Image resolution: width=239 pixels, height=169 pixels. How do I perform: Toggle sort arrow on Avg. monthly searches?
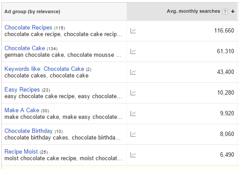[x=232, y=11]
